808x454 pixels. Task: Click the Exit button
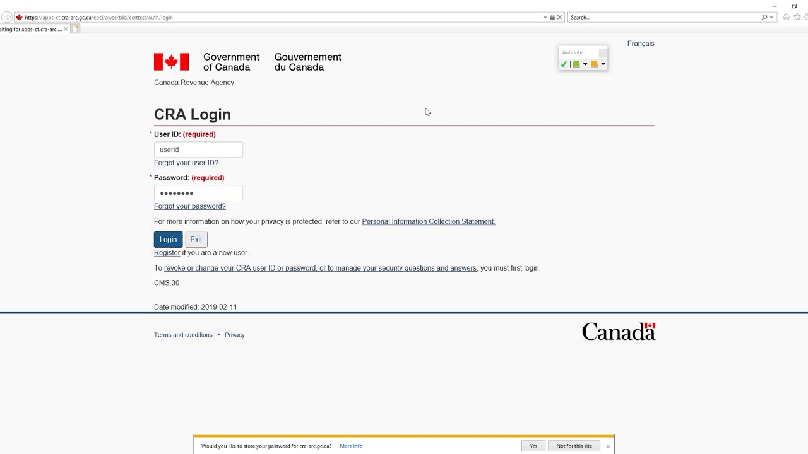coord(196,240)
